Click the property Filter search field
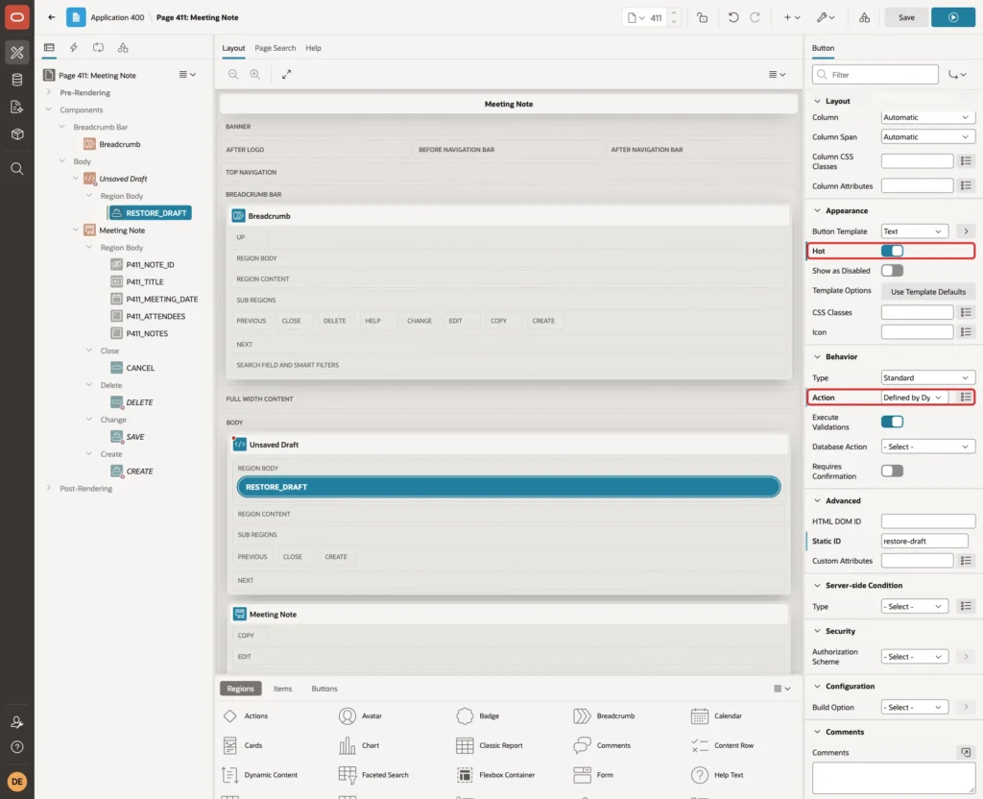983x799 pixels. coord(875,75)
